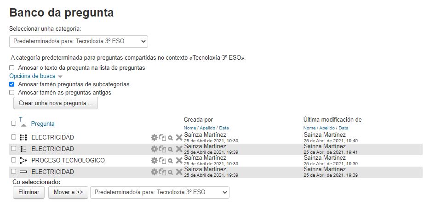Tick 'Amosar tamén as preguntas antigas'
430x207 pixels.
click(12, 93)
